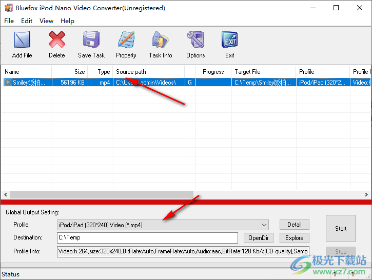Screen dimensions: 372x280
Task: Select the Smiley file name cell
Action: coord(29,83)
